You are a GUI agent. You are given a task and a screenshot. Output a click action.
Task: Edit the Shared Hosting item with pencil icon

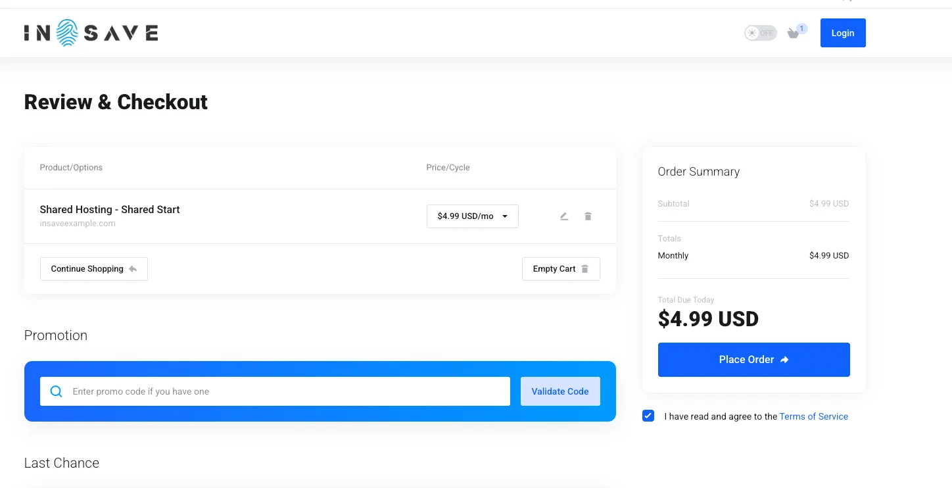pos(564,216)
